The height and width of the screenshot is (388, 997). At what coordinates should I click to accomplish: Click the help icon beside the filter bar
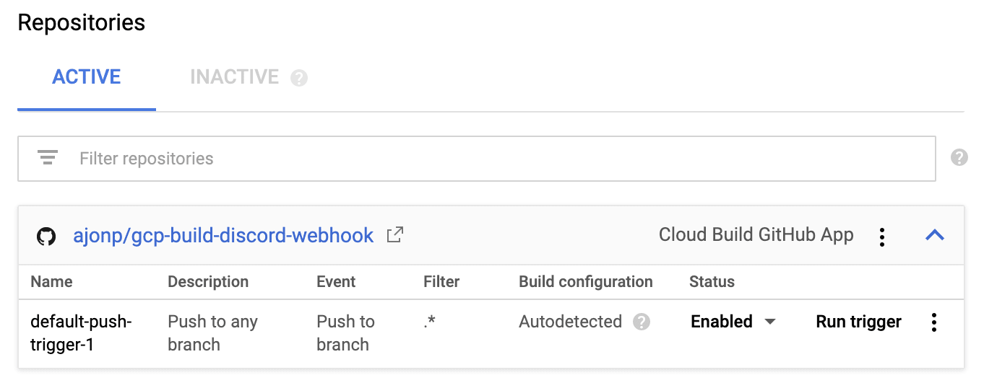coord(959,157)
